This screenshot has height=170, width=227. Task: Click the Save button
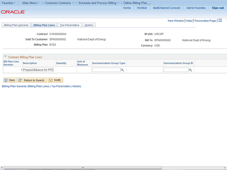coord(10,80)
